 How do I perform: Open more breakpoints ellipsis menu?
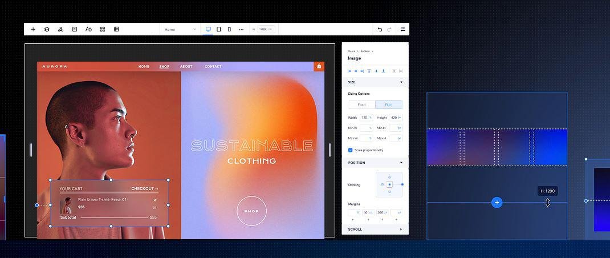[241, 29]
